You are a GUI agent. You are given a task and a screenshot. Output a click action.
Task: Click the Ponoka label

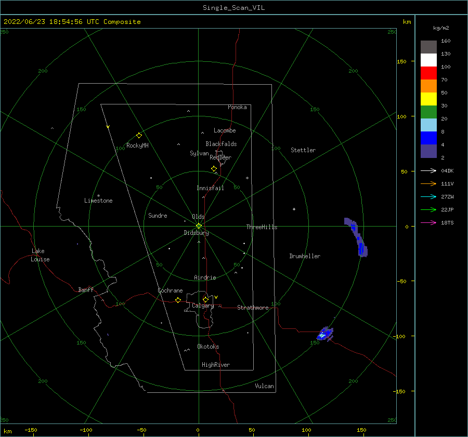(237, 107)
